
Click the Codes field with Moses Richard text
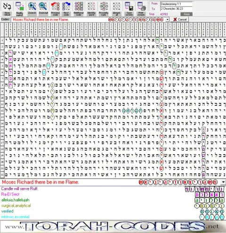click(x=88, y=20)
